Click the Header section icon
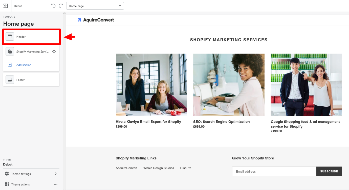Viewport: 349px width, 190px height. point(10,37)
